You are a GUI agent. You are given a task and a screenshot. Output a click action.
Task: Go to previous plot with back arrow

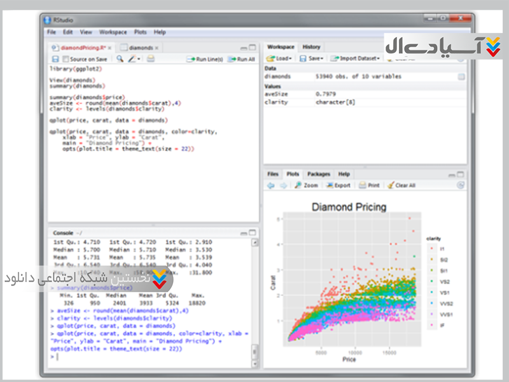(270, 185)
